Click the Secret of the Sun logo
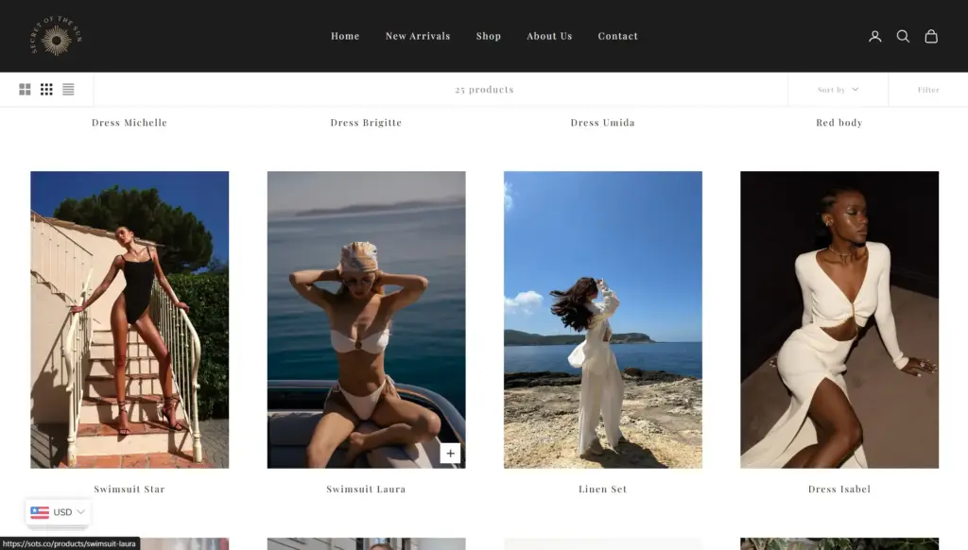This screenshot has width=968, height=550. (57, 36)
